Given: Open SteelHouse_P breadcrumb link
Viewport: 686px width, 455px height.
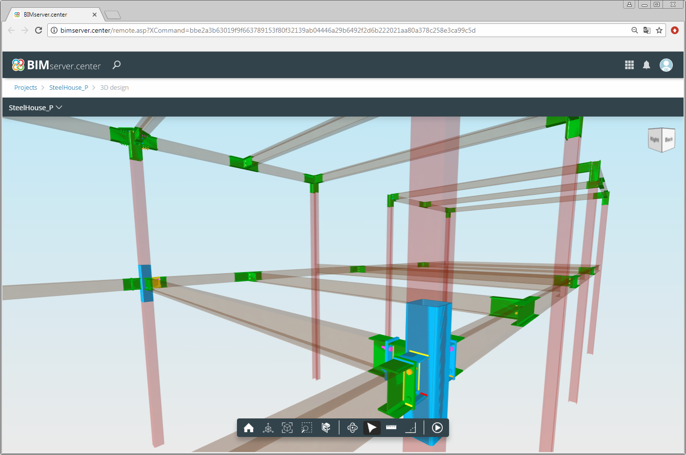Looking at the screenshot, I should (69, 88).
